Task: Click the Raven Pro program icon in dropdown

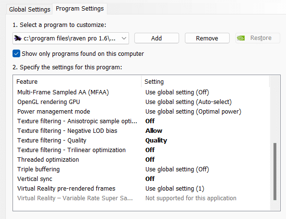Action: (x=18, y=38)
